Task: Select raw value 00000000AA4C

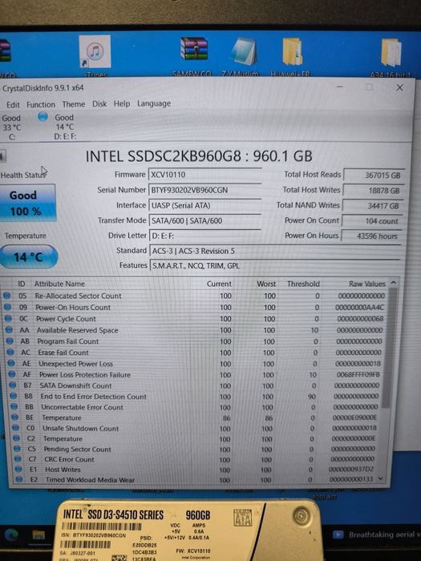Action: pyautogui.click(x=359, y=307)
